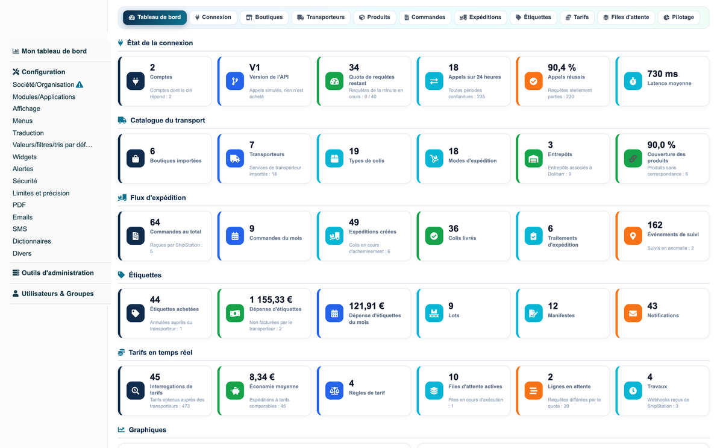Open the Connexion tab
The image size is (723, 448).
pos(213,17)
